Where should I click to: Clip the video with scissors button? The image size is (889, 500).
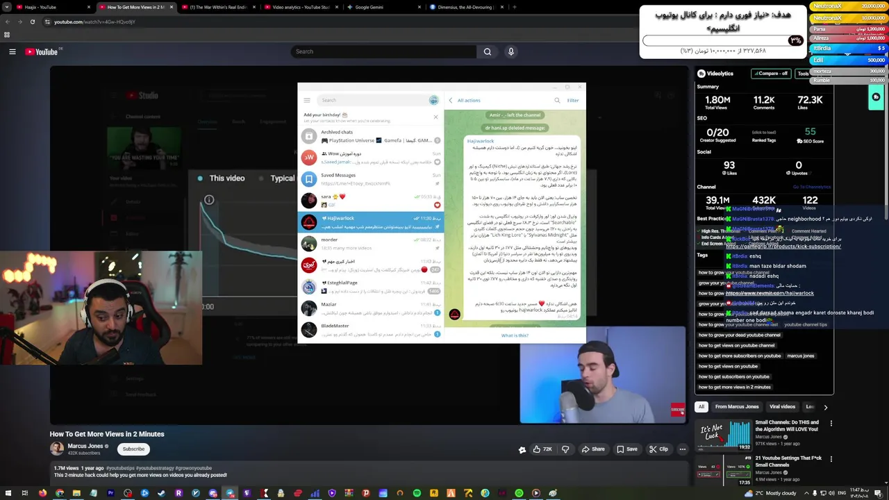coord(658,449)
